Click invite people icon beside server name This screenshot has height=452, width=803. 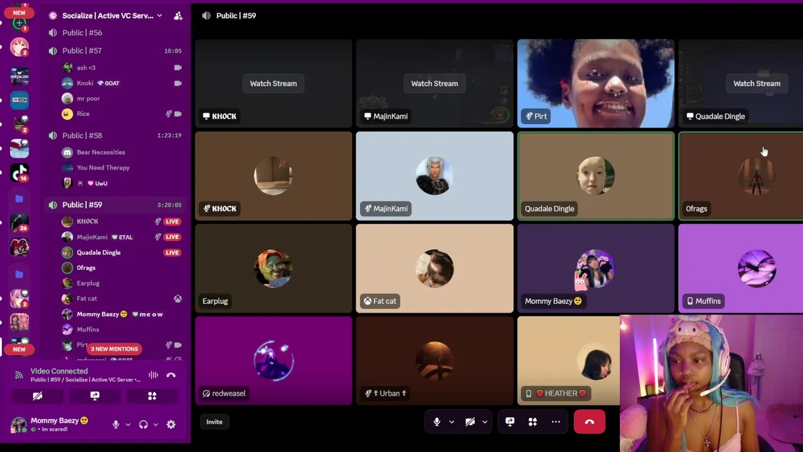pos(178,16)
